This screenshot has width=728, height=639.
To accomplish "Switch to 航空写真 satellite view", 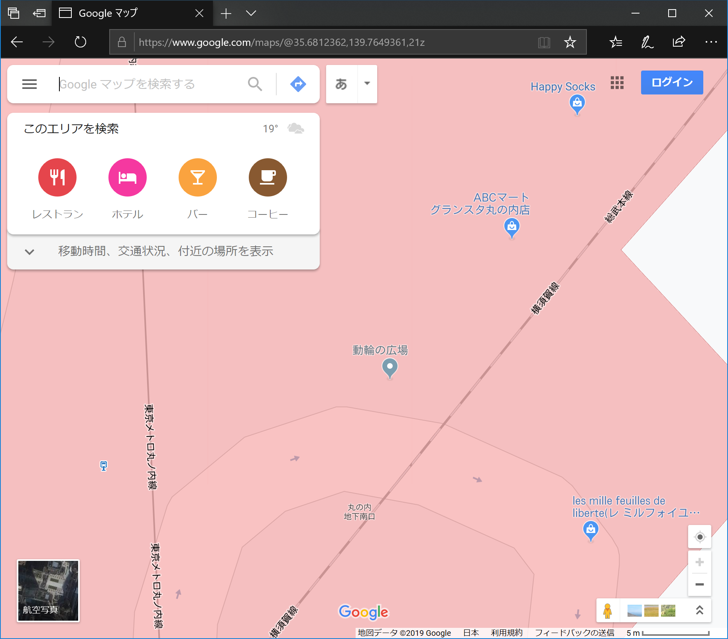I will (48, 591).
